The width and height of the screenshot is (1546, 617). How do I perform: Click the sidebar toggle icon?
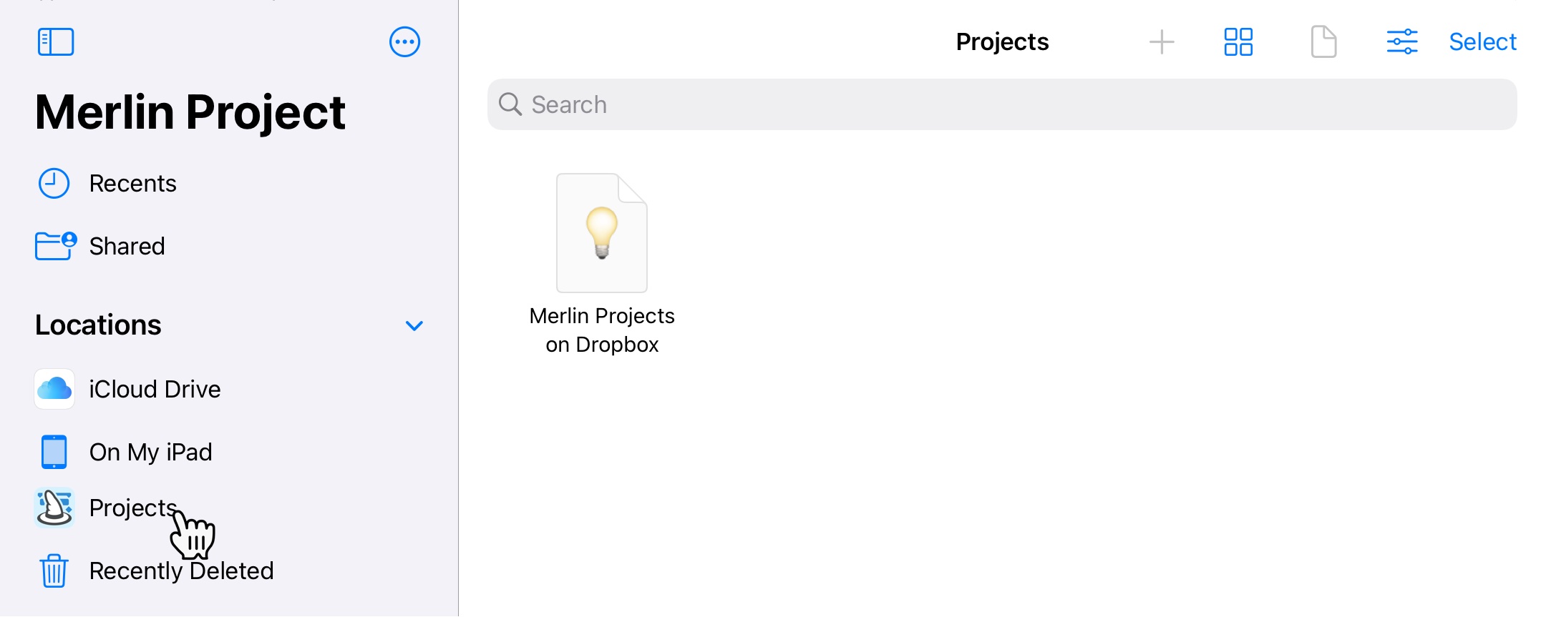pos(55,41)
